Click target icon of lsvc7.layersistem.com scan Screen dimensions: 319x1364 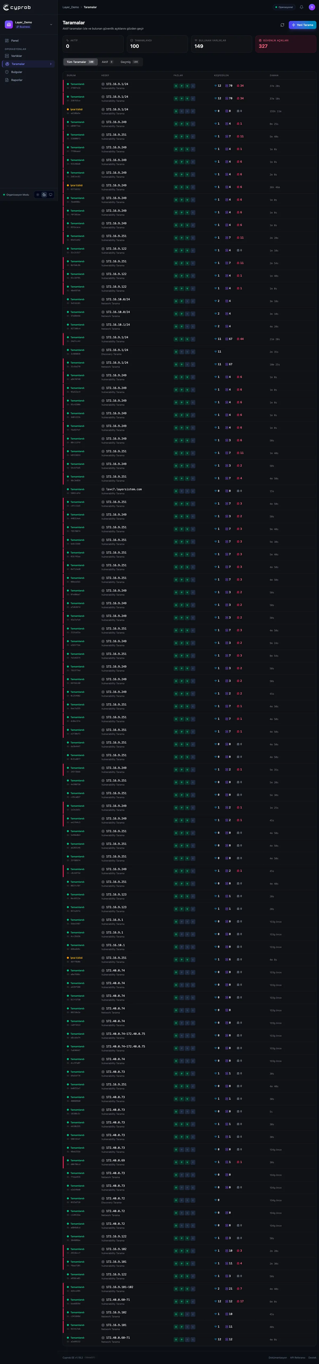[x=103, y=489]
